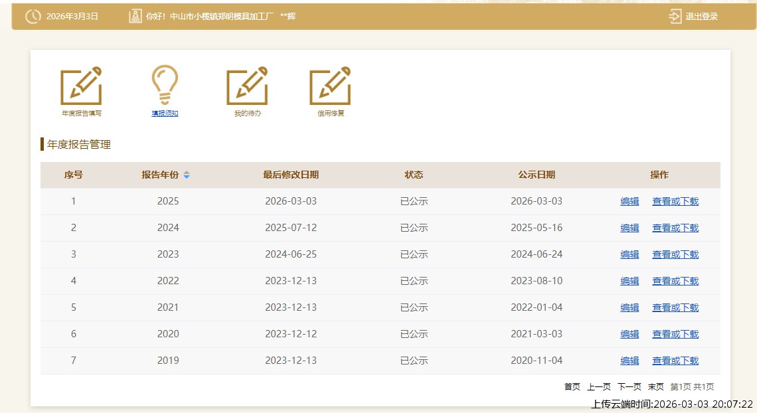
Task: Jump to 末页 in pagination
Action: (655, 386)
